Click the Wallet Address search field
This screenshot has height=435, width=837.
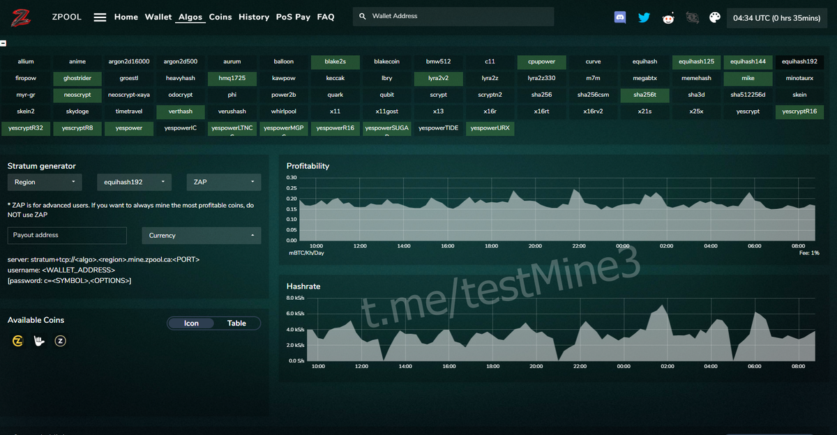(453, 16)
